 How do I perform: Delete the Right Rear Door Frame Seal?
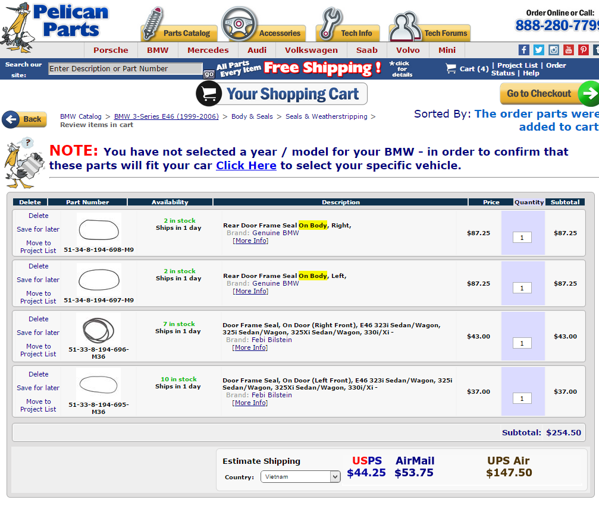[39, 216]
